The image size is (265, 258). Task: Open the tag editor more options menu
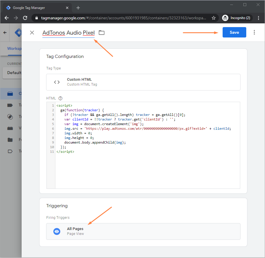(x=254, y=32)
